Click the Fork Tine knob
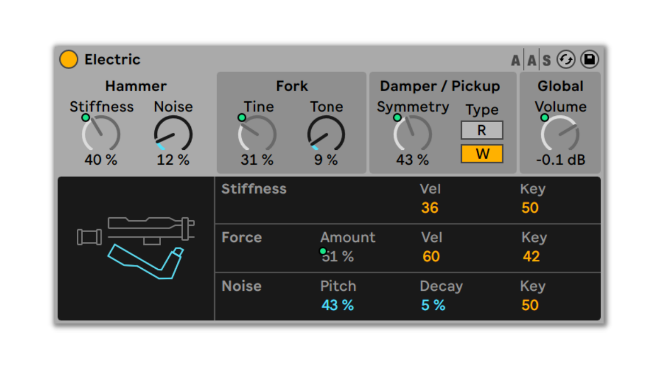The width and height of the screenshot is (660, 371). (x=257, y=134)
